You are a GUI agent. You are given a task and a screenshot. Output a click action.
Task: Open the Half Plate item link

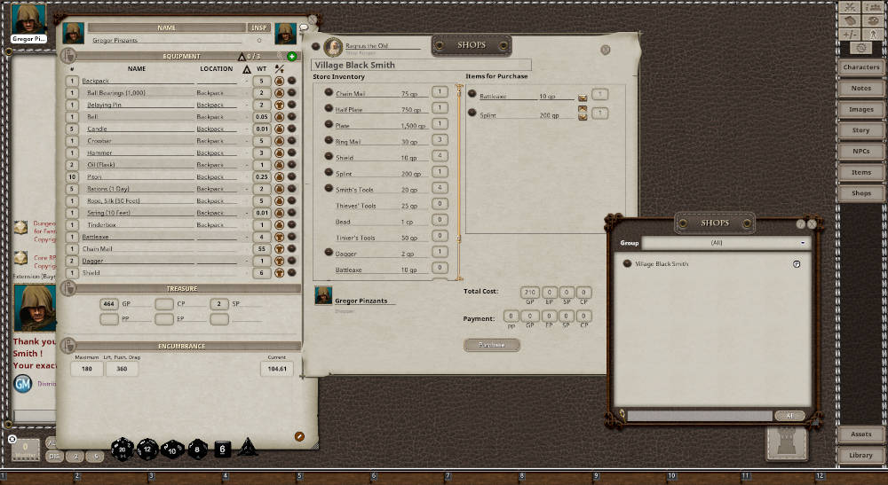328,107
